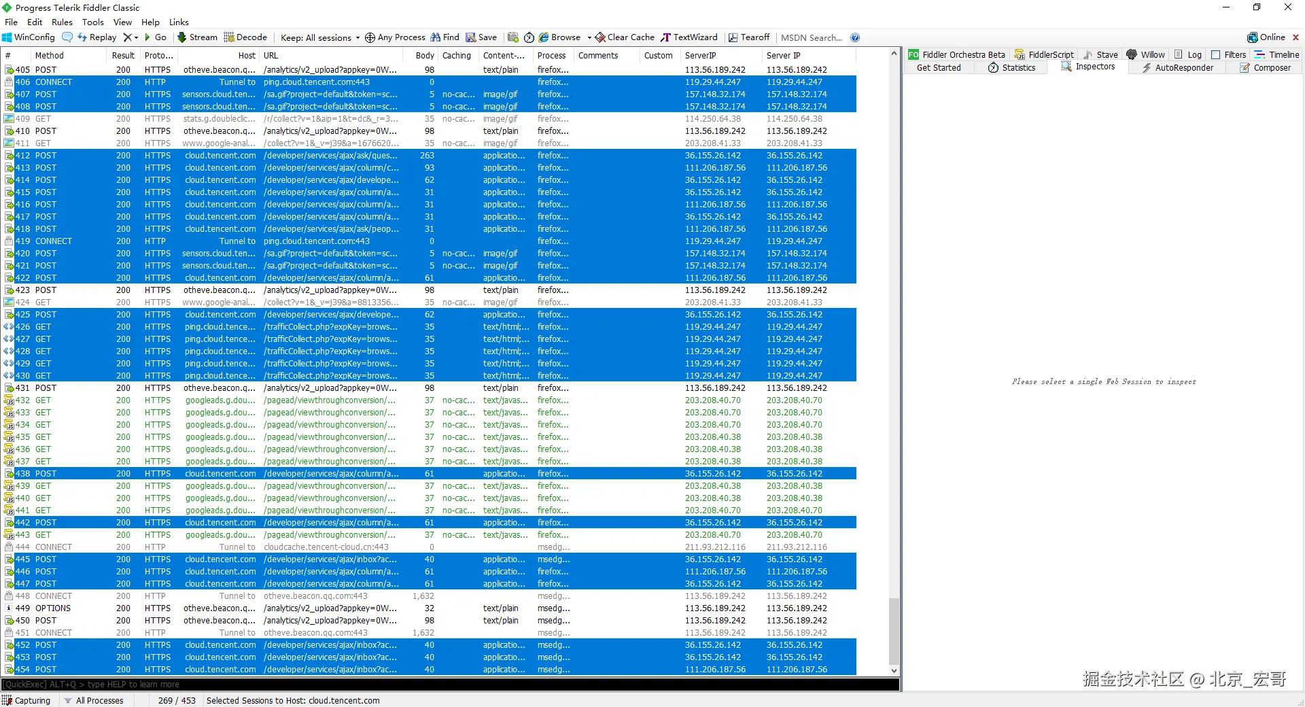The height and width of the screenshot is (707, 1305).
Task: Open the Willow tab
Action: 1145,54
